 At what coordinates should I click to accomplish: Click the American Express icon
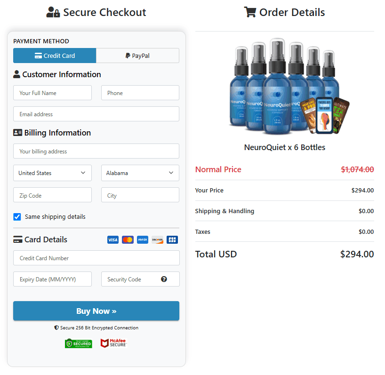[142, 239]
